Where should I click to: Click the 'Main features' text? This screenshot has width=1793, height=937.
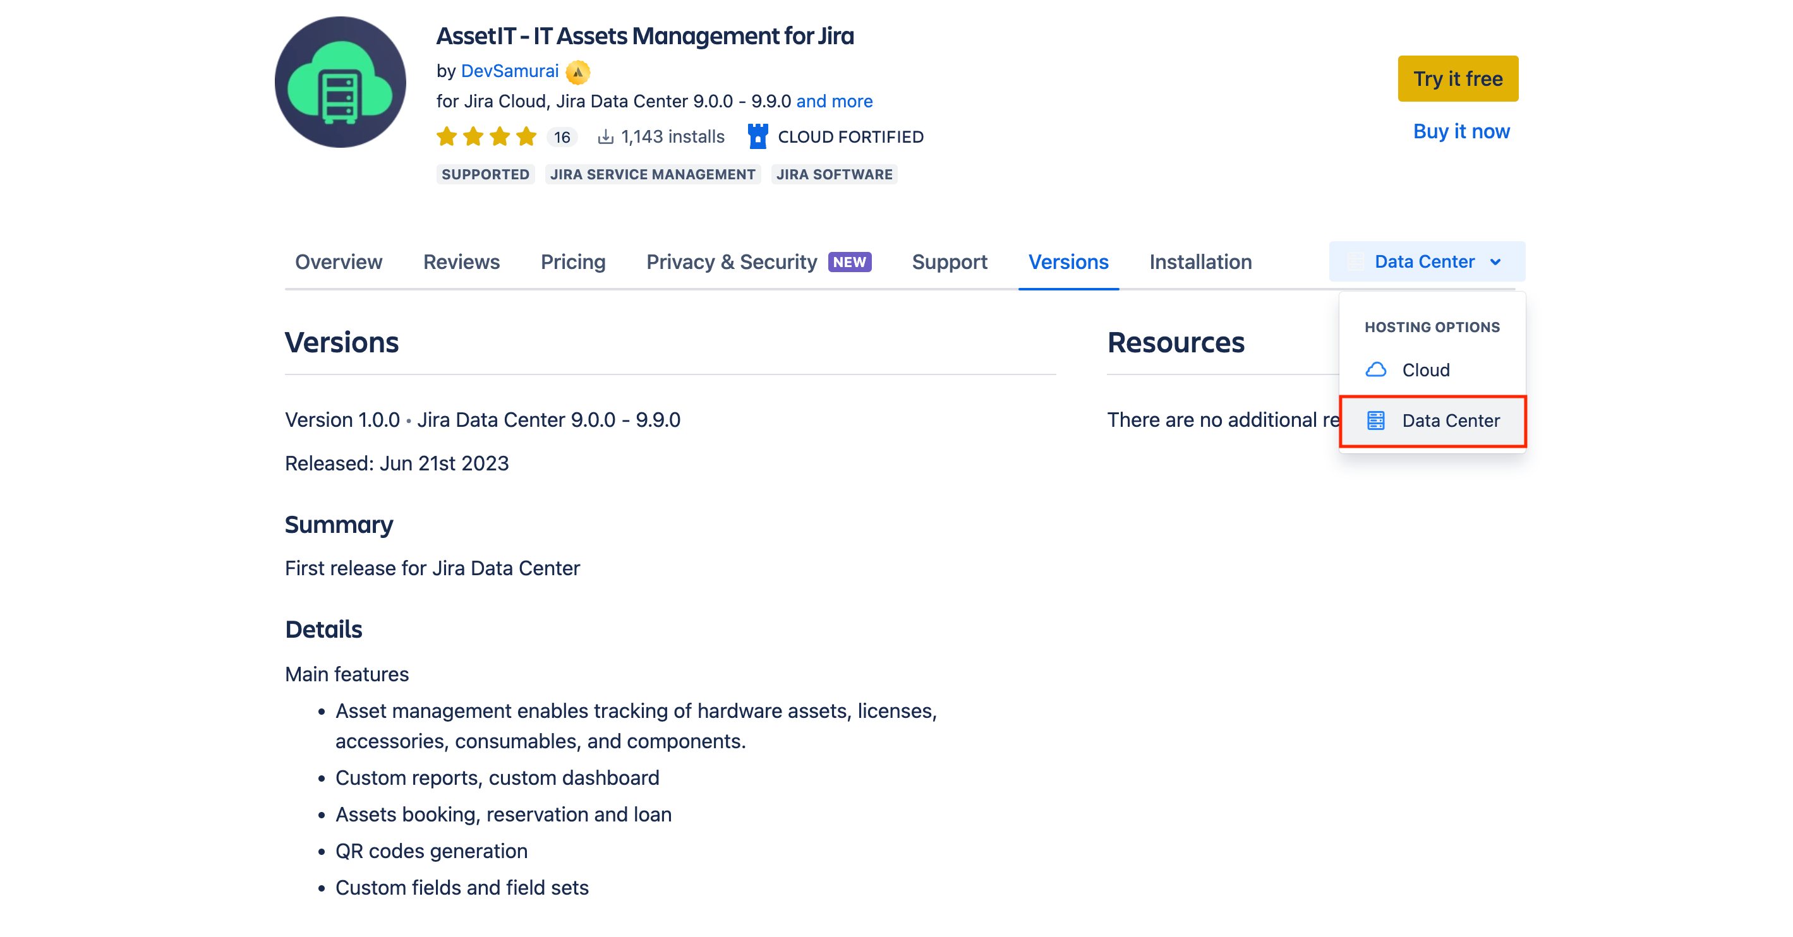[347, 674]
